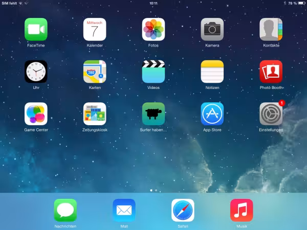The height and width of the screenshot is (230, 307).
Task: Tap the Bluetooth icon in status bar
Action: [285, 3]
